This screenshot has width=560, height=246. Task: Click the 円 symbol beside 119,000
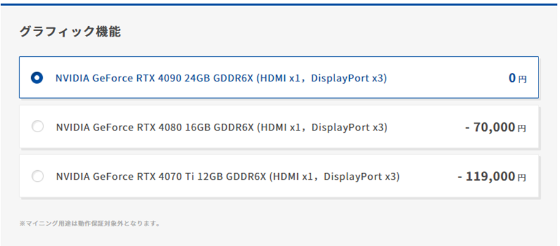(522, 178)
